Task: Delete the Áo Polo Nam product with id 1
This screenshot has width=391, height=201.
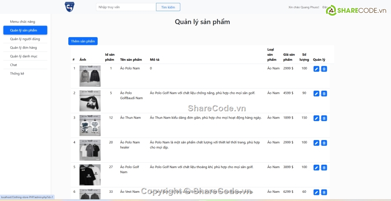Action: (324, 69)
